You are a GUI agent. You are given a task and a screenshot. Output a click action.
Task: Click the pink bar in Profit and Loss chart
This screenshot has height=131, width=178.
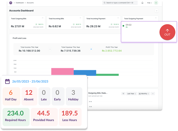point(62,72)
